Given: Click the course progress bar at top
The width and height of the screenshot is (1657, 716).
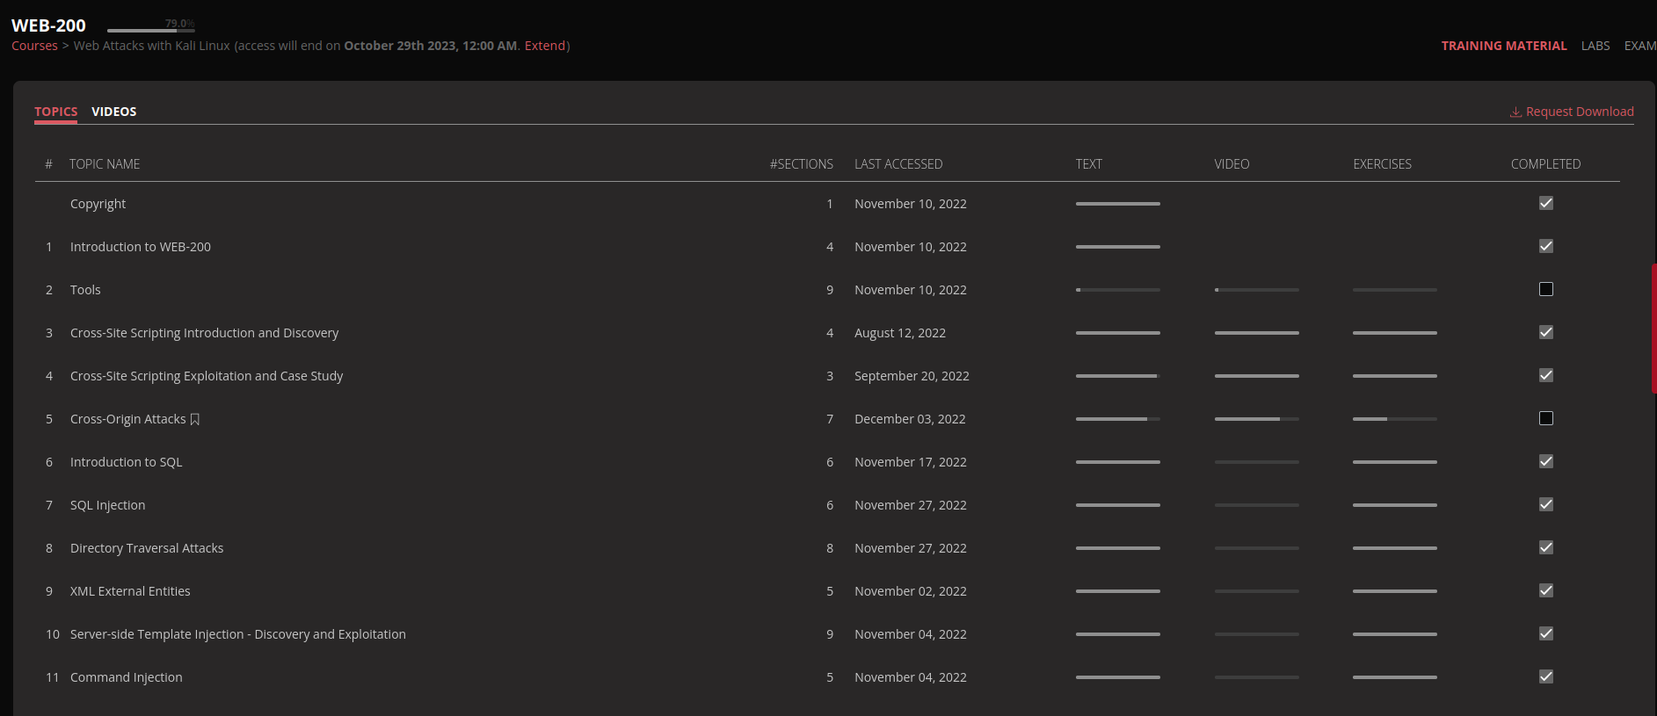Looking at the screenshot, I should tap(151, 31).
